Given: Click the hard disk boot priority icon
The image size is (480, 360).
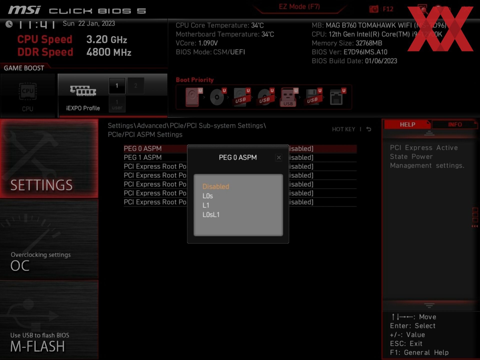Looking at the screenshot, I should (193, 97).
